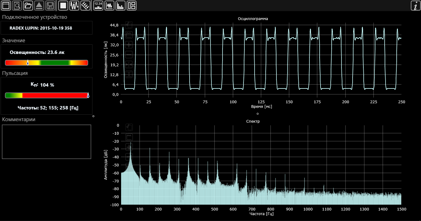Toggle the oscillogram chart display
The image size is (421, 221).
pyautogui.click(x=109, y=6)
